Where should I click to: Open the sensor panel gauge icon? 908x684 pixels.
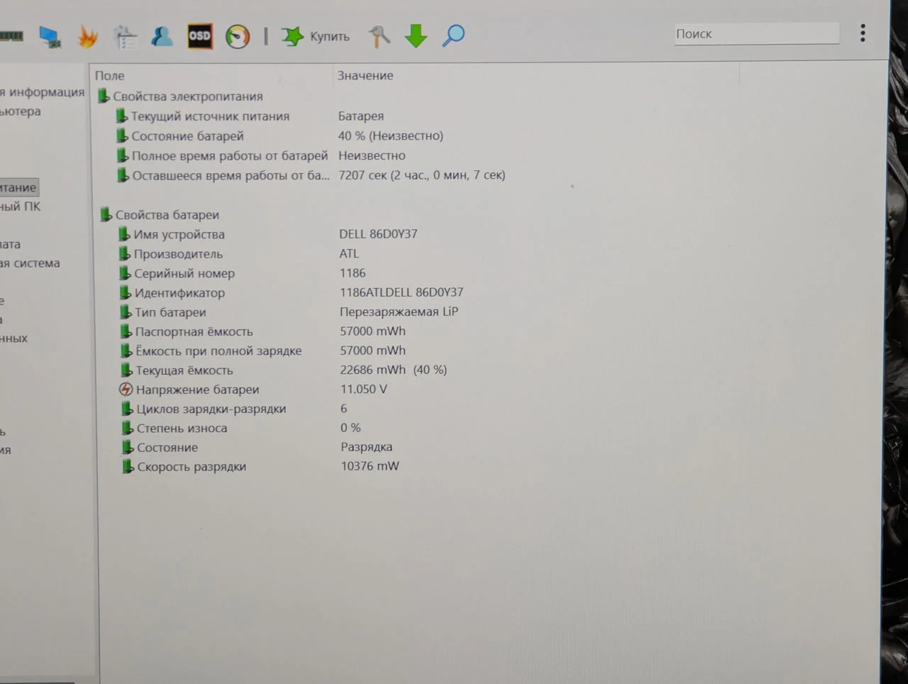238,36
